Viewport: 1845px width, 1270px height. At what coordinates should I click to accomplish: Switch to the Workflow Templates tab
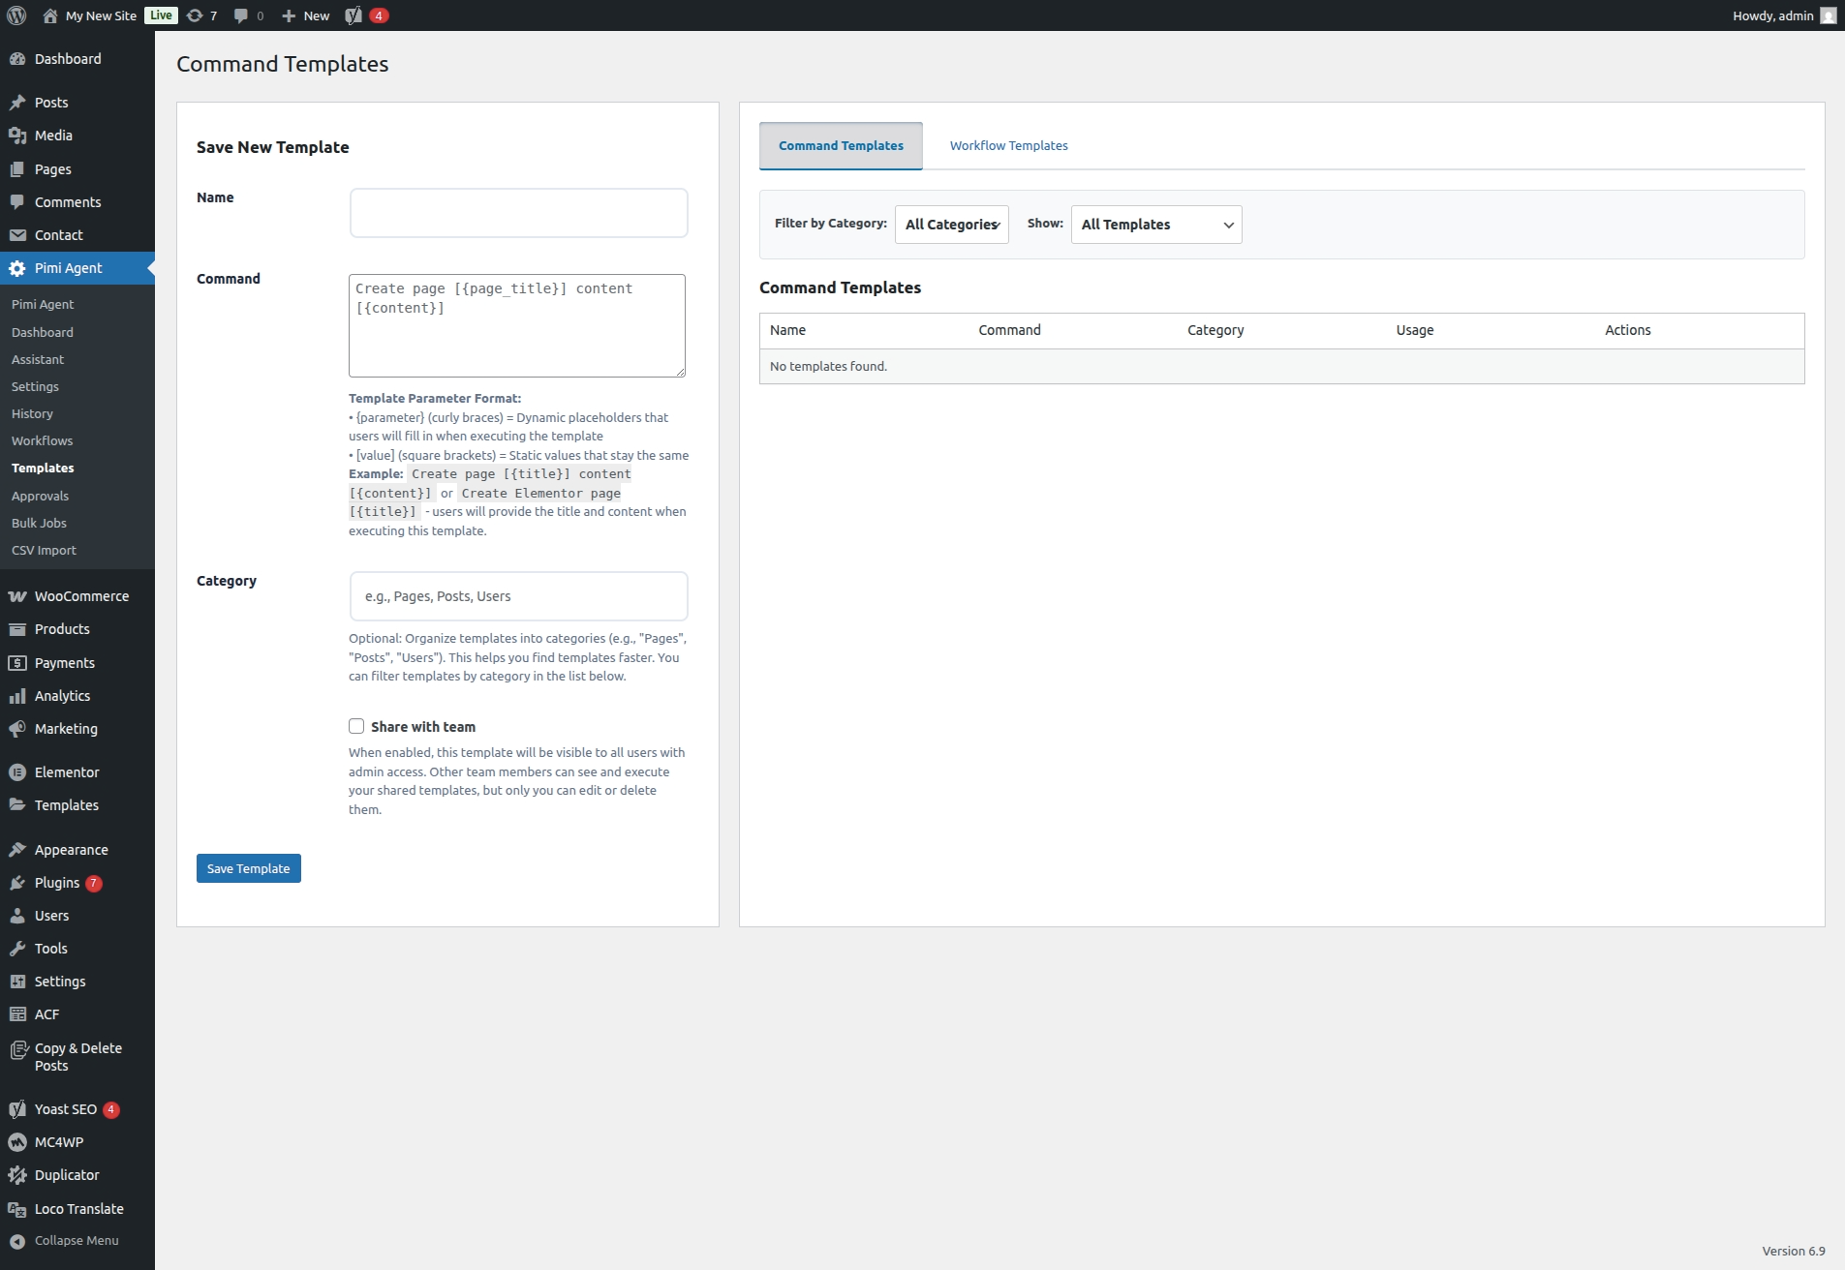[1009, 146]
